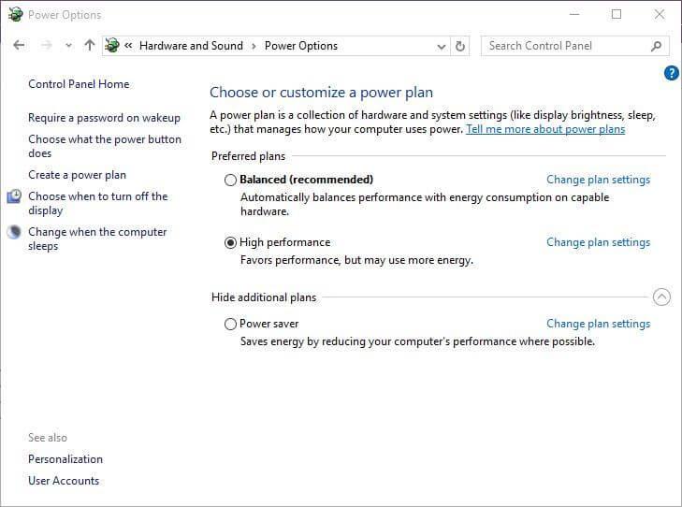Viewport: 682px width, 507px height.
Task: Click the Power Options icon in address bar
Action: pyautogui.click(x=111, y=45)
